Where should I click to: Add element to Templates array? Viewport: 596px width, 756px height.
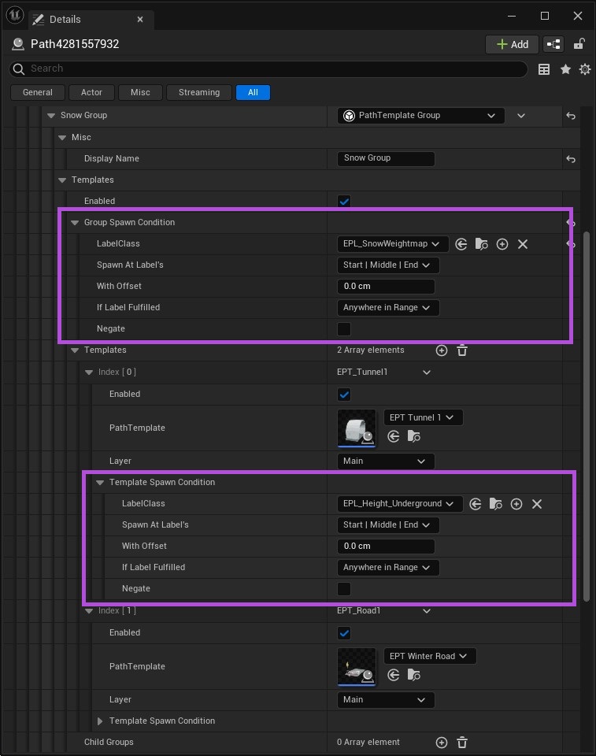click(441, 350)
